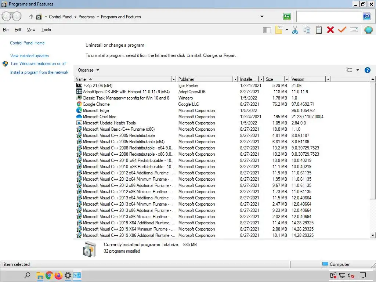This screenshot has height=282, width=376.
Task: Open the Edit menu
Action: coord(18,30)
